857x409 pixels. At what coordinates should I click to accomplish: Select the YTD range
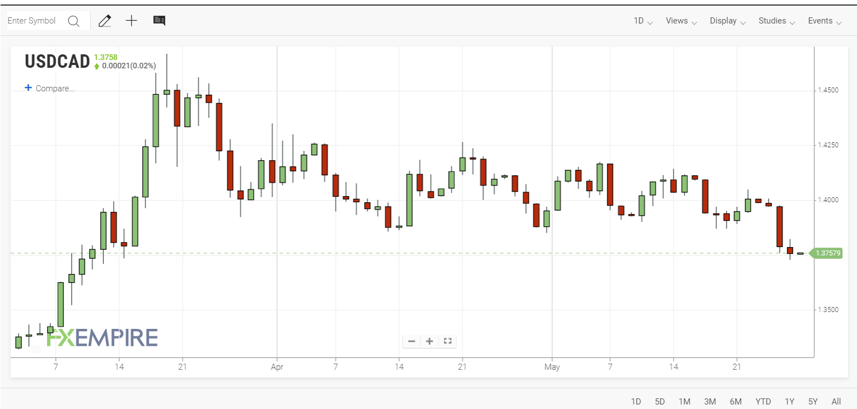click(x=763, y=402)
